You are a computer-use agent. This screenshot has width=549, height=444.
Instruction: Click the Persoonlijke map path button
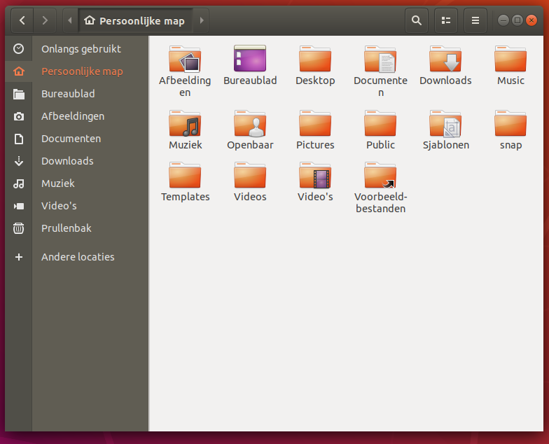135,20
